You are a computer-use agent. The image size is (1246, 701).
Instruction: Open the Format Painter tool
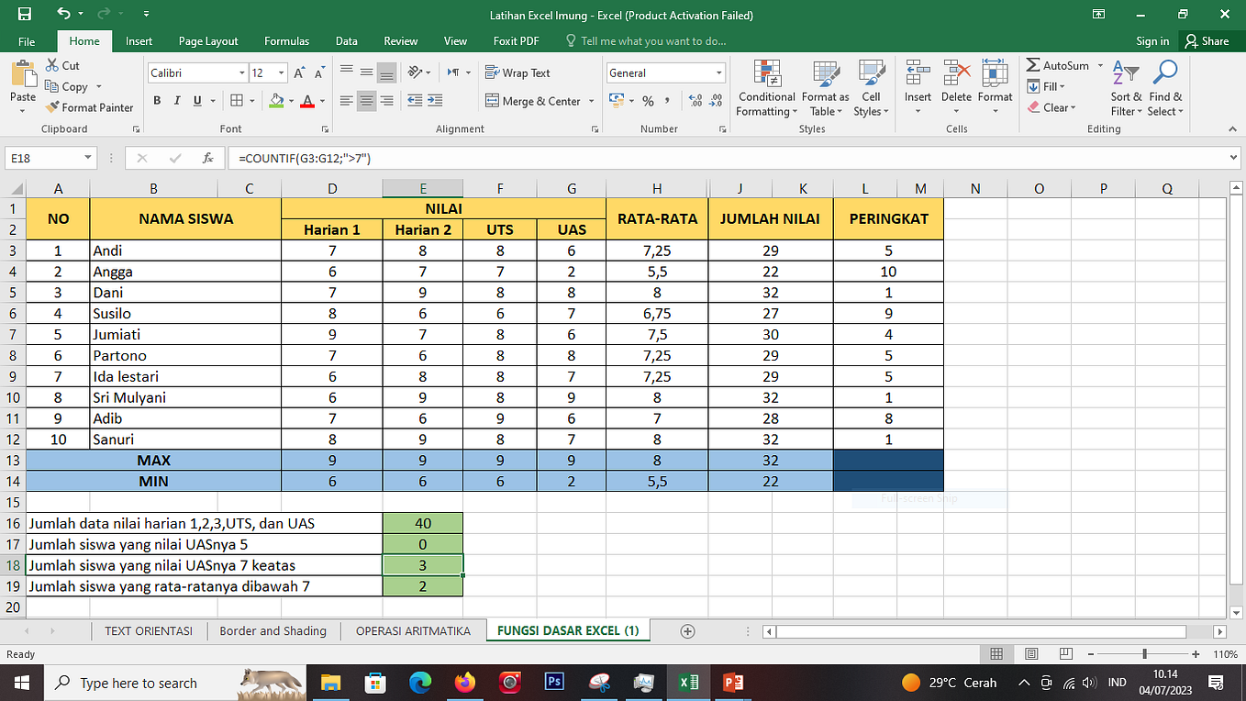90,107
